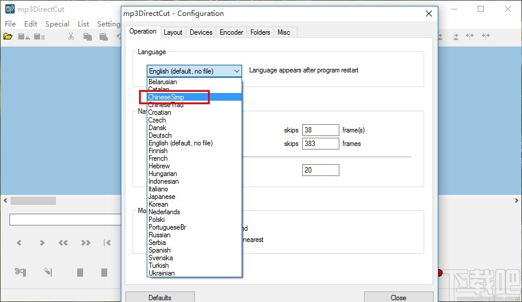The width and height of the screenshot is (522, 302).
Task: Select Ukrainian language option
Action: [x=194, y=273]
